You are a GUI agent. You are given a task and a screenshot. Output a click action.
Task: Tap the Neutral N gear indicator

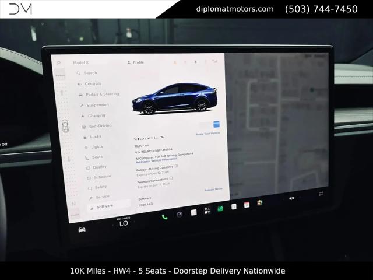tap(73, 204)
